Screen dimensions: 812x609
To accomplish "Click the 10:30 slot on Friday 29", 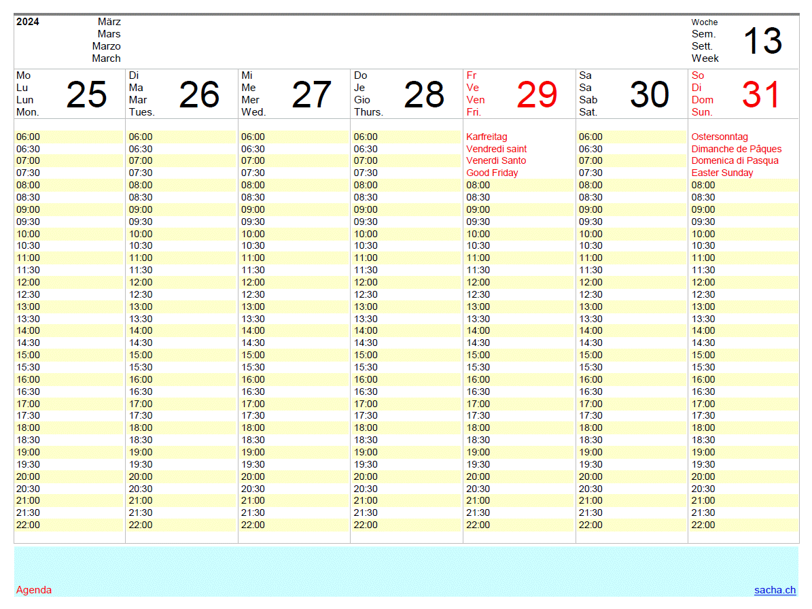I will (519, 246).
